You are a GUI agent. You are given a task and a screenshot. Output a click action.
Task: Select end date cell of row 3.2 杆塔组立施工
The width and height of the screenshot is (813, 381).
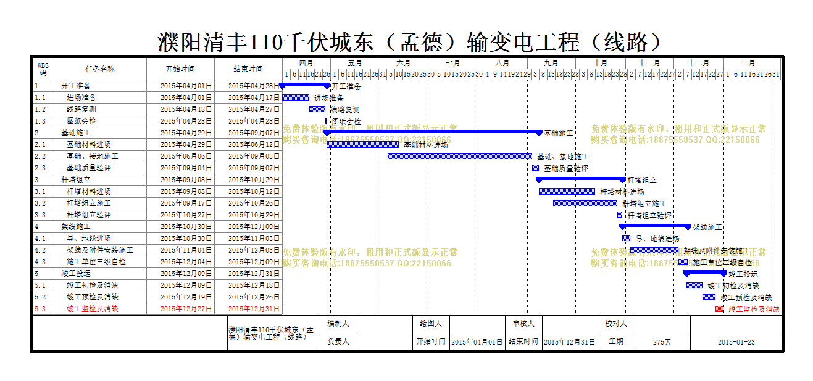pos(248,203)
